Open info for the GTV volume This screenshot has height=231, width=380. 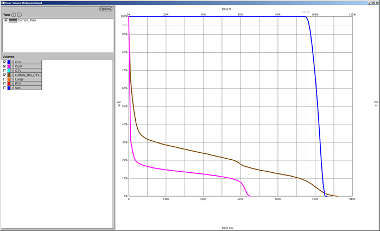tap(12, 71)
